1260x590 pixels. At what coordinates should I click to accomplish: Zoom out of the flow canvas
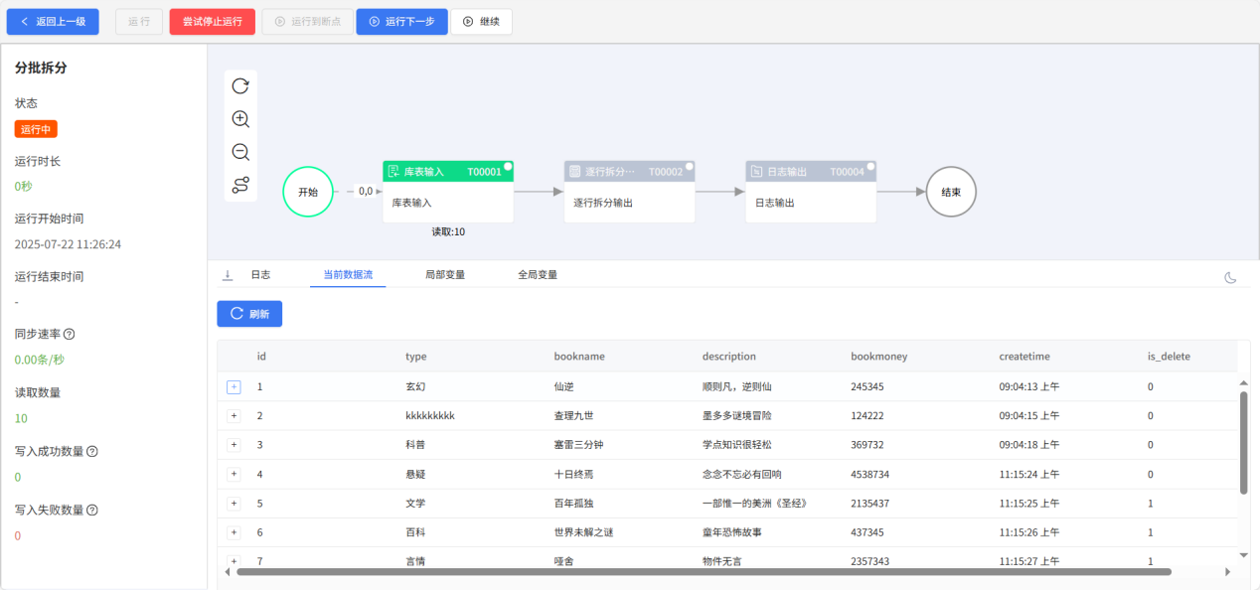coord(240,152)
